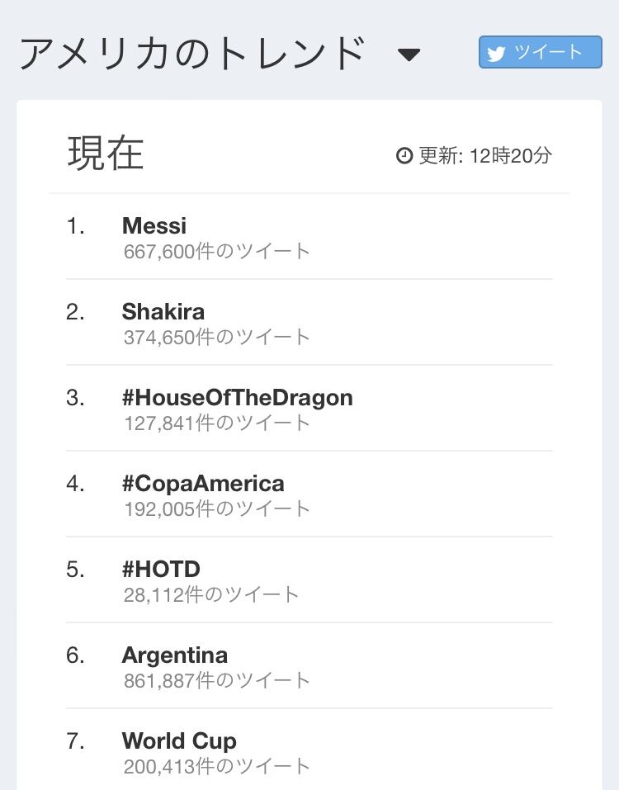Click the 374,650件のツイート count under Shakira
The height and width of the screenshot is (790, 619).
(217, 337)
